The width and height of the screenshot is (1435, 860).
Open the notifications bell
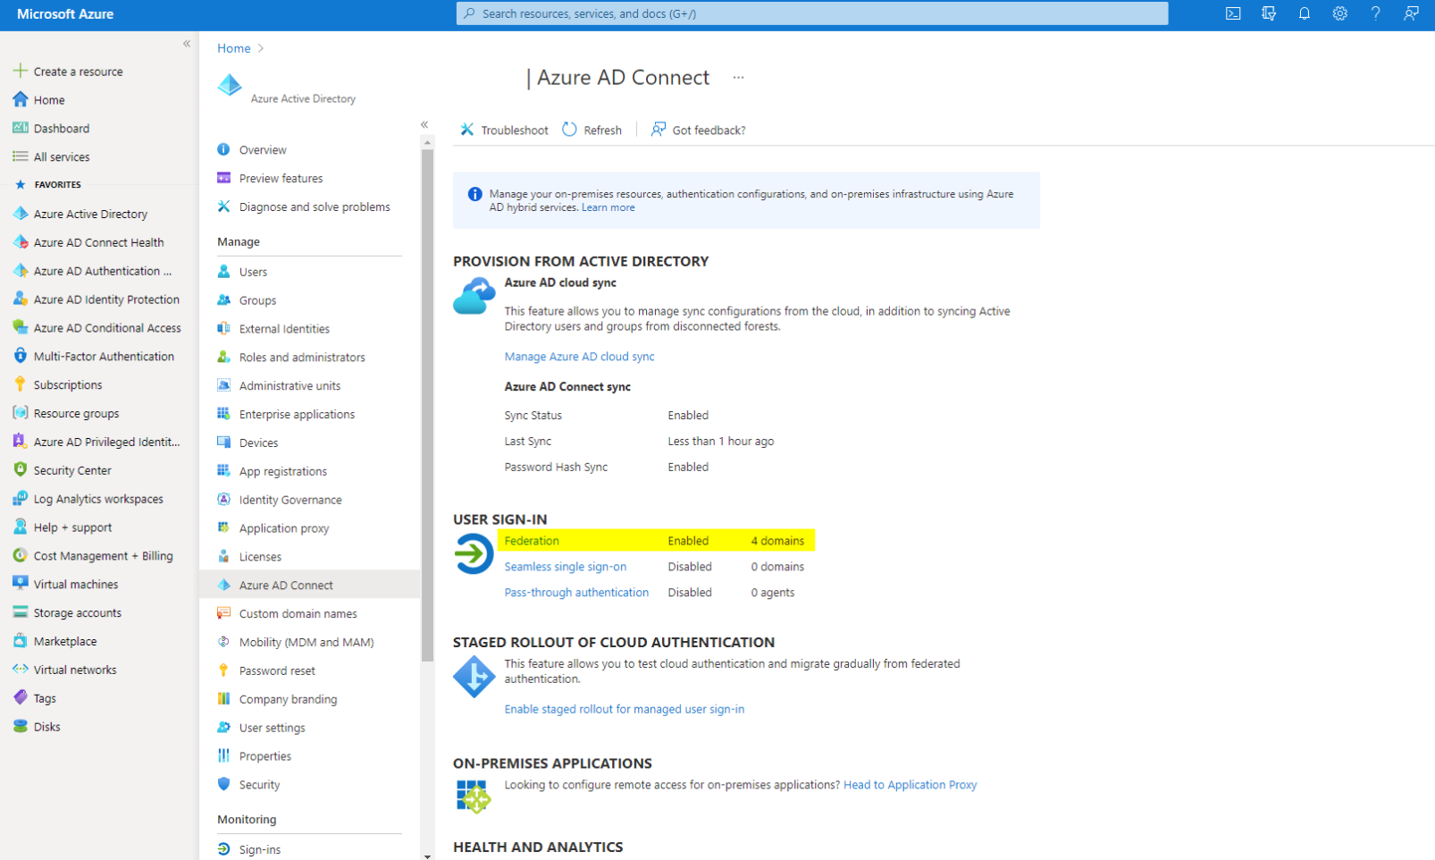point(1305,13)
